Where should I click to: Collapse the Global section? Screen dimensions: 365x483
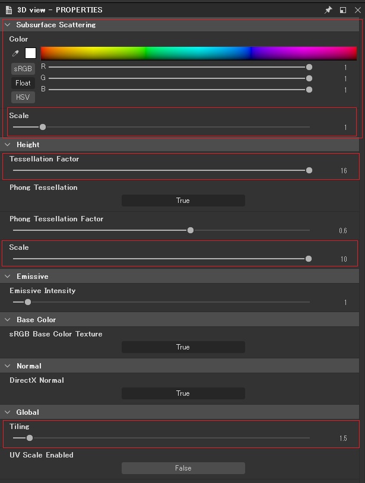pyautogui.click(x=8, y=412)
